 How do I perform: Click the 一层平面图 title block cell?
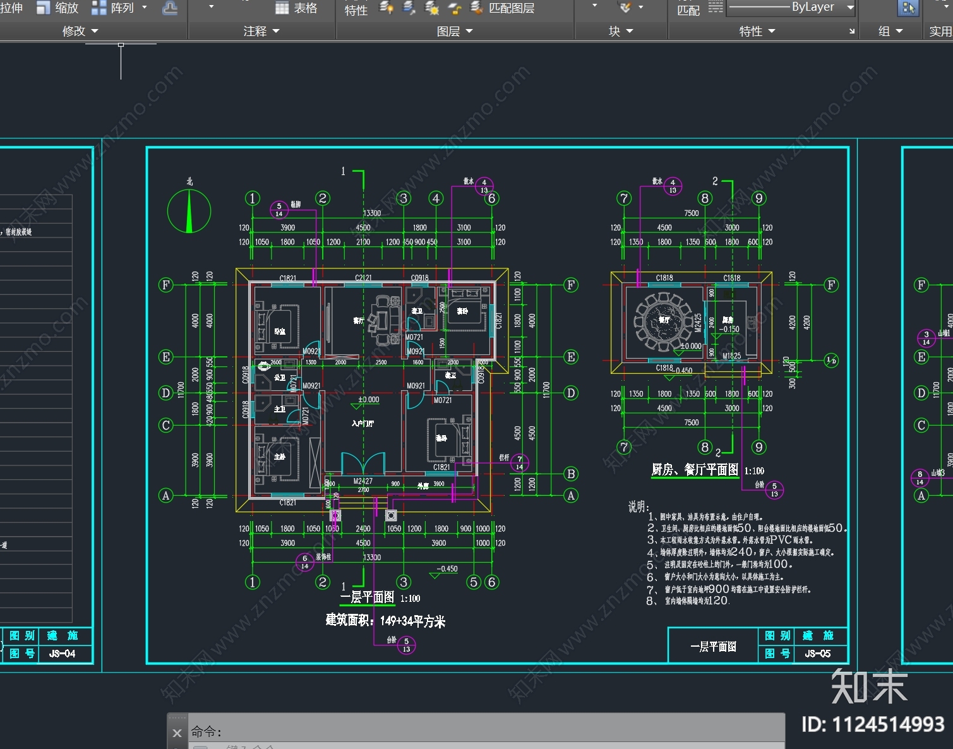(713, 646)
